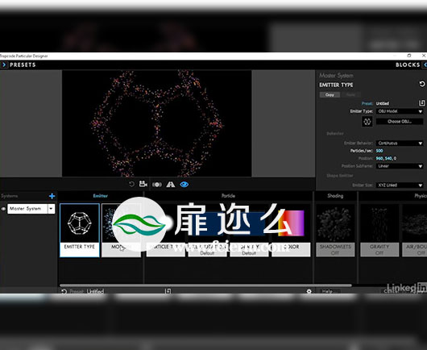The height and width of the screenshot is (350, 427).
Task: Toggle the perspective grid icon
Action: point(171,185)
